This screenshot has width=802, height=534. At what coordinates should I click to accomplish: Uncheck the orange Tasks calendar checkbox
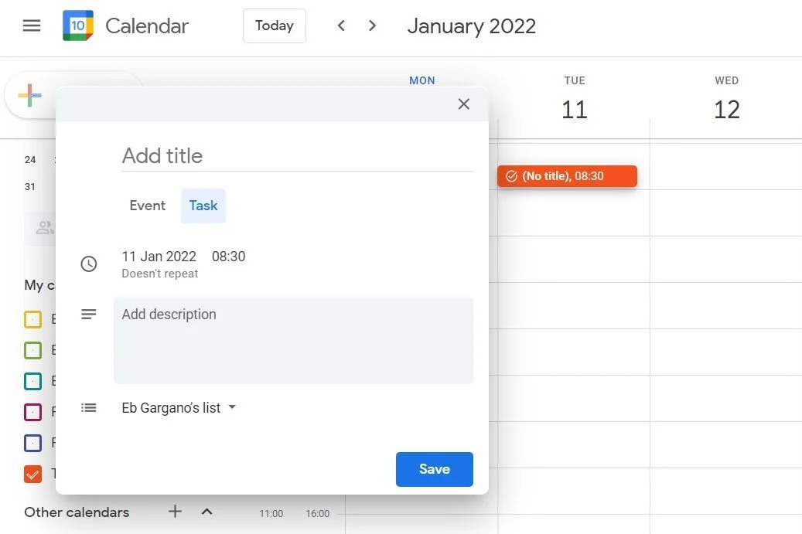(x=32, y=474)
